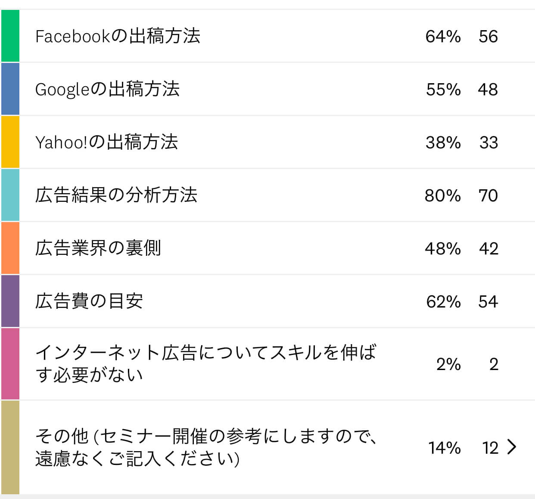Open the Yahoo!の出稿方法 row label

click(106, 142)
